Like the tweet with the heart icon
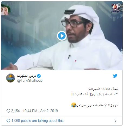 8,111
